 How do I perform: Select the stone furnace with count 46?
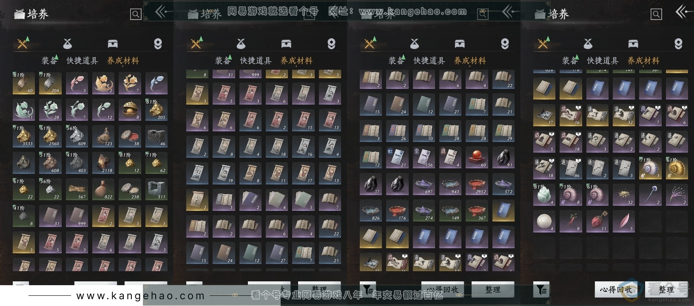(156, 136)
